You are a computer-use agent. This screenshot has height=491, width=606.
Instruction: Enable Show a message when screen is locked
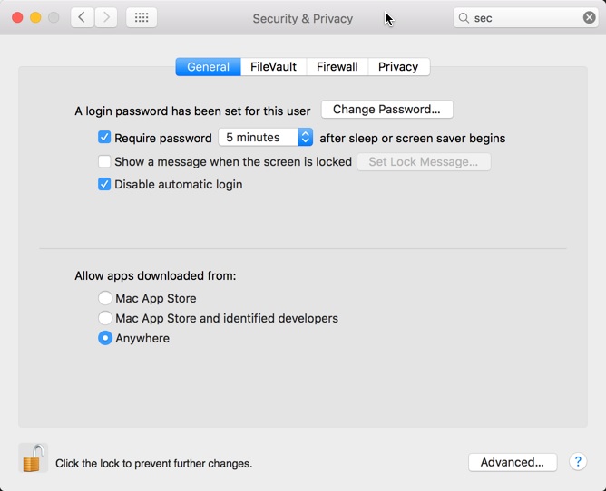[104, 161]
